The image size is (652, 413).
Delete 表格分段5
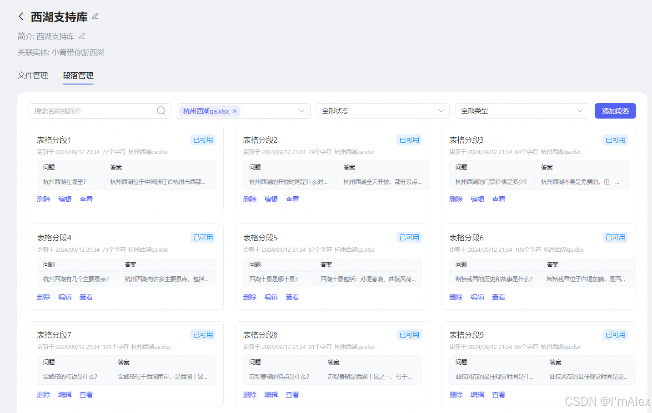pyautogui.click(x=250, y=297)
